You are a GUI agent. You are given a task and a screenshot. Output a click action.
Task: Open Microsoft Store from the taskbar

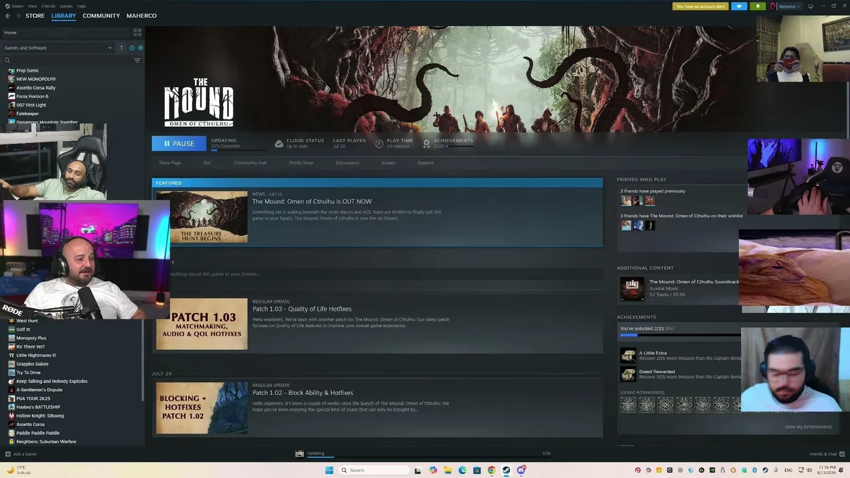click(x=477, y=471)
